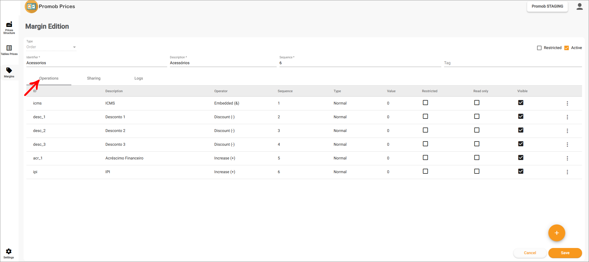The width and height of the screenshot is (589, 262).
Task: Switch to the Sharing tab
Action: (94, 78)
